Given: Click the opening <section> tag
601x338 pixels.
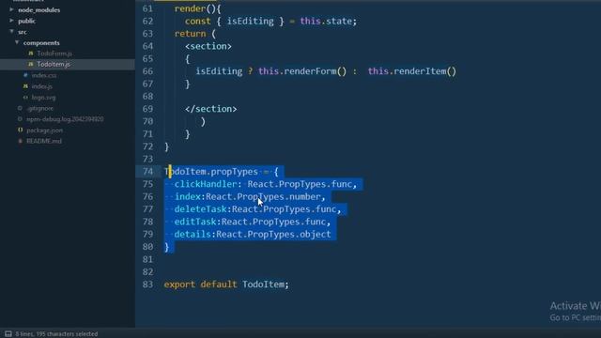Looking at the screenshot, I should tap(208, 46).
